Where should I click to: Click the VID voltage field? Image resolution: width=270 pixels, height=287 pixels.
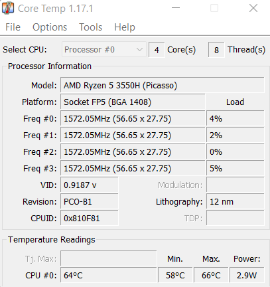point(90,185)
